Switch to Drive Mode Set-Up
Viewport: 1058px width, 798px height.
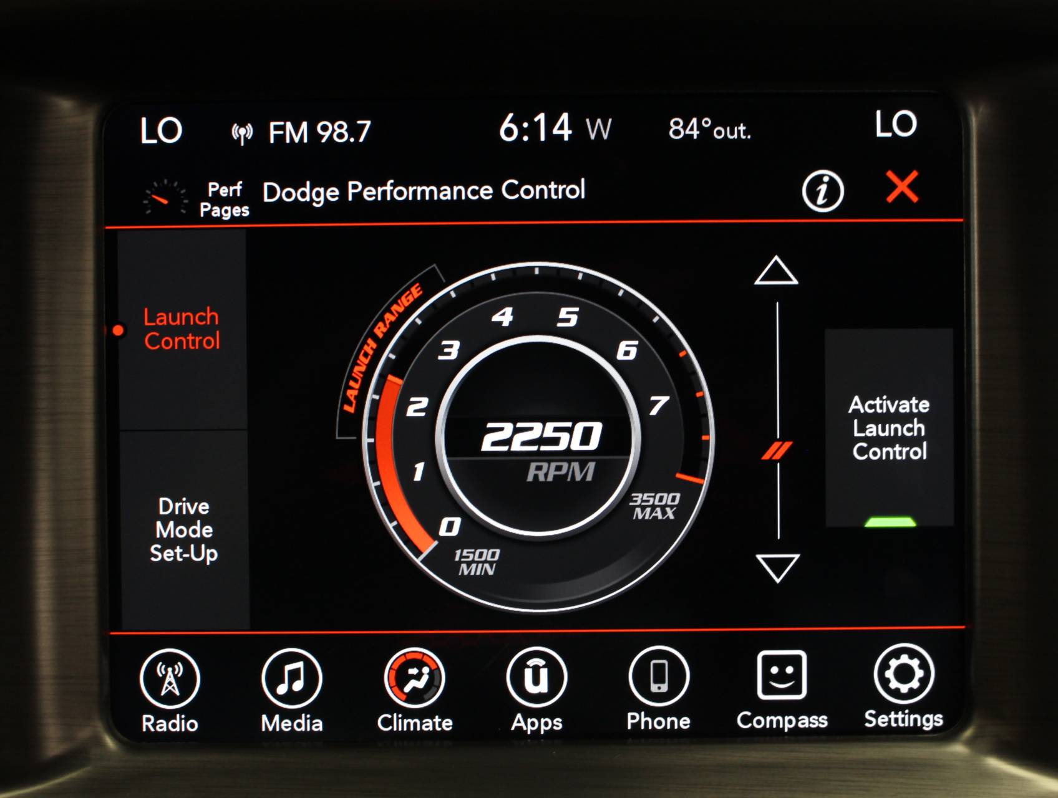point(185,529)
